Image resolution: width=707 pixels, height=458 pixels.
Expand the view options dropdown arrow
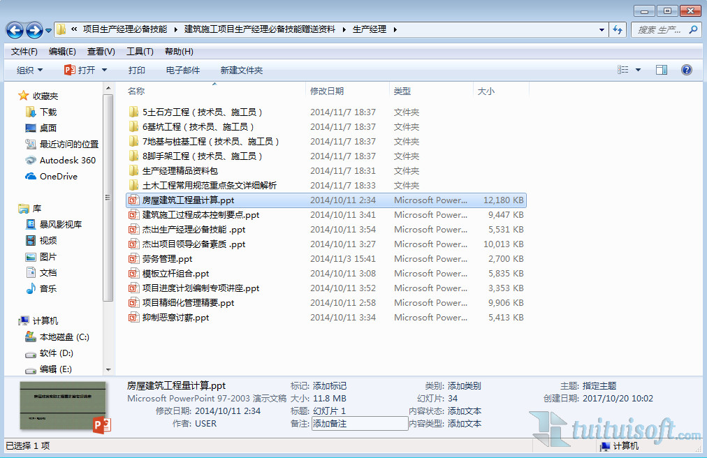(x=638, y=70)
